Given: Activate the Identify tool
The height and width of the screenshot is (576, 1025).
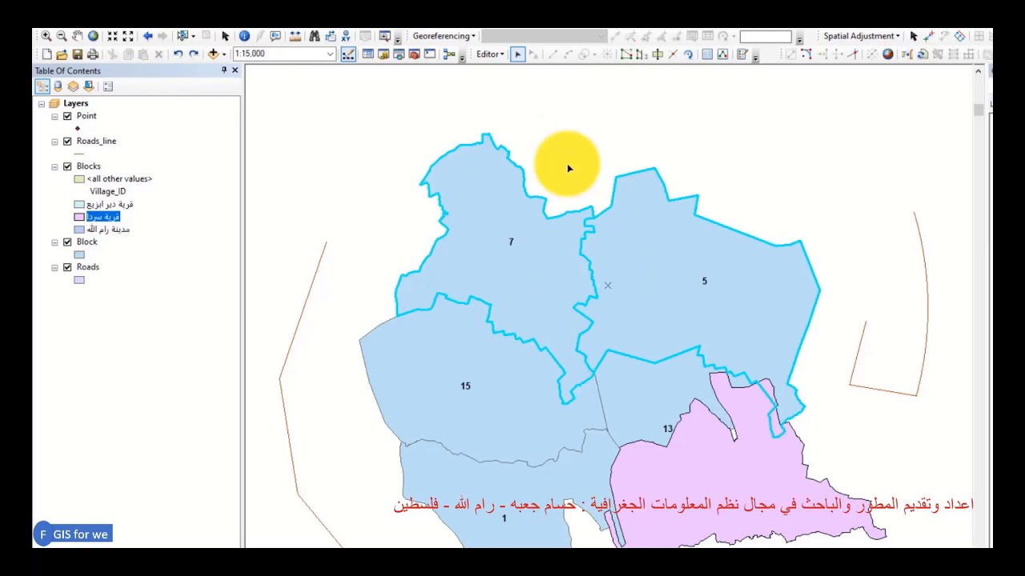Looking at the screenshot, I should tap(244, 36).
